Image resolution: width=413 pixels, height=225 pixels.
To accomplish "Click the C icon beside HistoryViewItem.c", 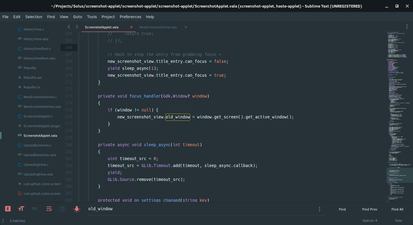I will point(20,49).
